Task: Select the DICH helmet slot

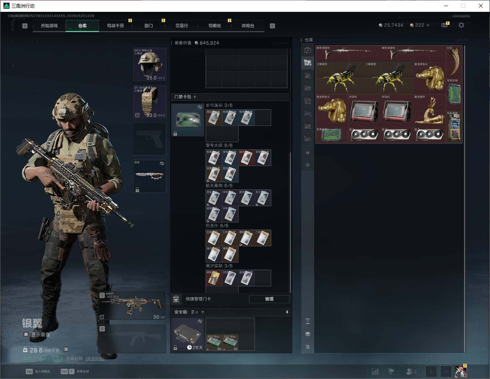Action: point(149,64)
